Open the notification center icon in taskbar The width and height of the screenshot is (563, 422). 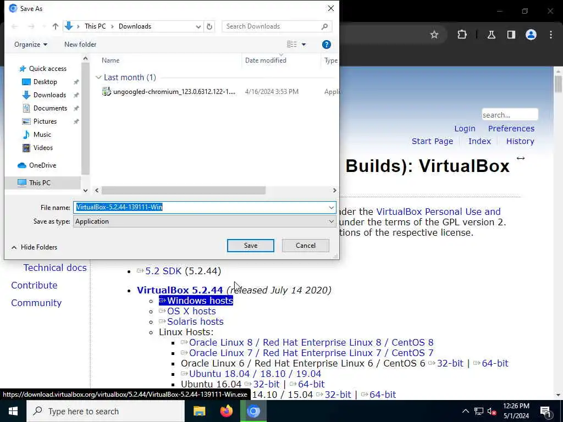point(545,412)
